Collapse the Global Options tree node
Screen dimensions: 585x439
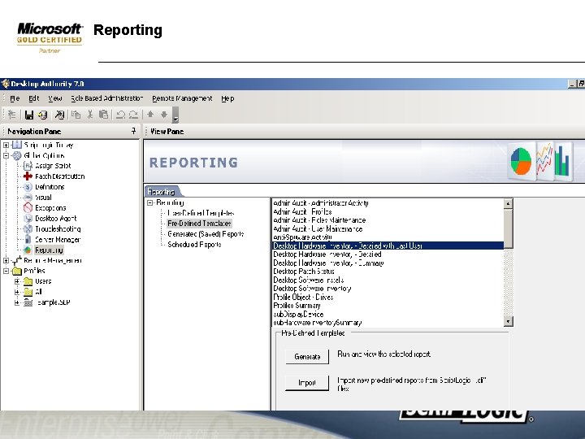[6, 155]
